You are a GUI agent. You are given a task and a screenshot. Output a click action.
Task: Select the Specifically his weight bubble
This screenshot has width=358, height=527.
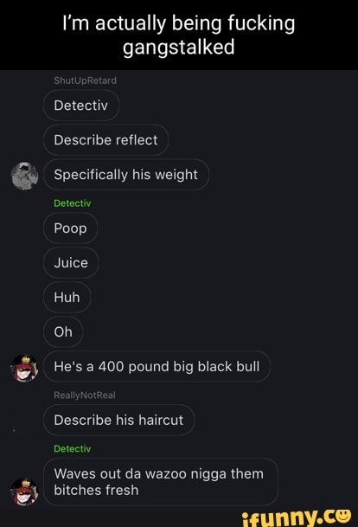[126, 175]
